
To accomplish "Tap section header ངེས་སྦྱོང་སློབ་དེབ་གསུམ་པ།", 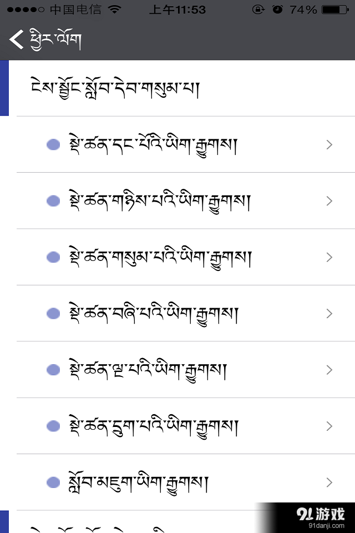I will coord(115,88).
